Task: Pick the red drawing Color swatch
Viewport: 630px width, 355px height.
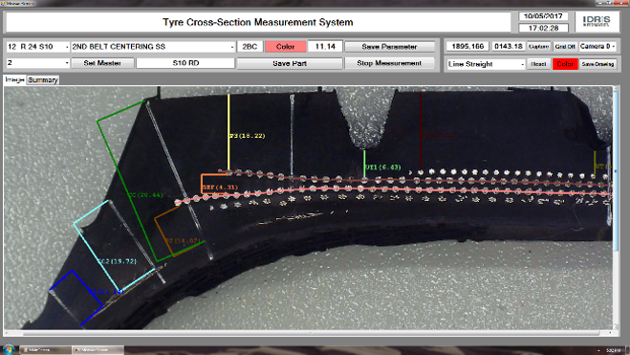Action: coord(565,64)
